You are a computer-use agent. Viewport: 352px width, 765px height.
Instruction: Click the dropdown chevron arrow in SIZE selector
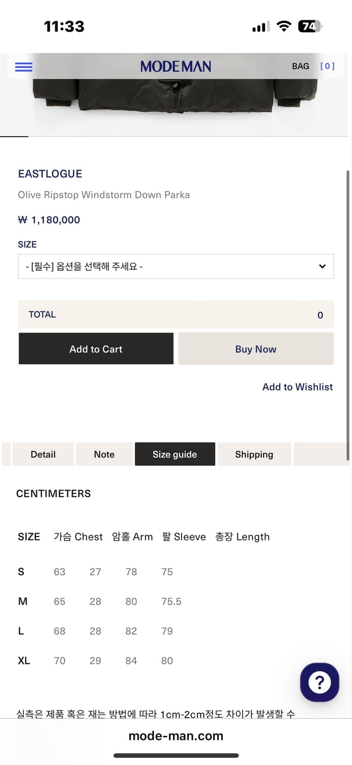[x=322, y=266]
